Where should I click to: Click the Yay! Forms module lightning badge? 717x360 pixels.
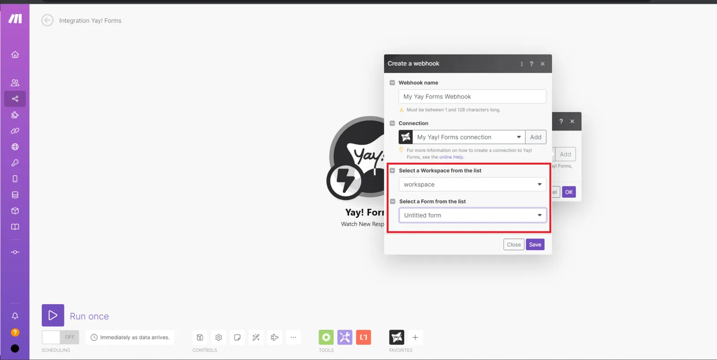pyautogui.click(x=345, y=181)
